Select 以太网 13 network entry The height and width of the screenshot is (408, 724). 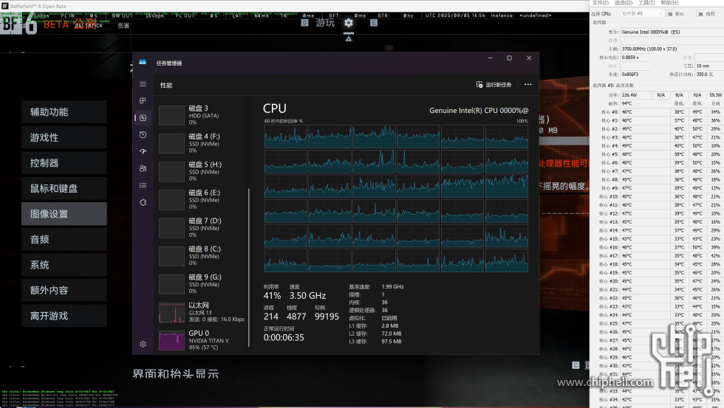pos(202,312)
